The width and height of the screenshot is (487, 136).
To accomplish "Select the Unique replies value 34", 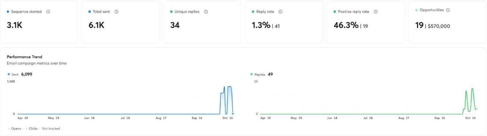I will pos(175,25).
